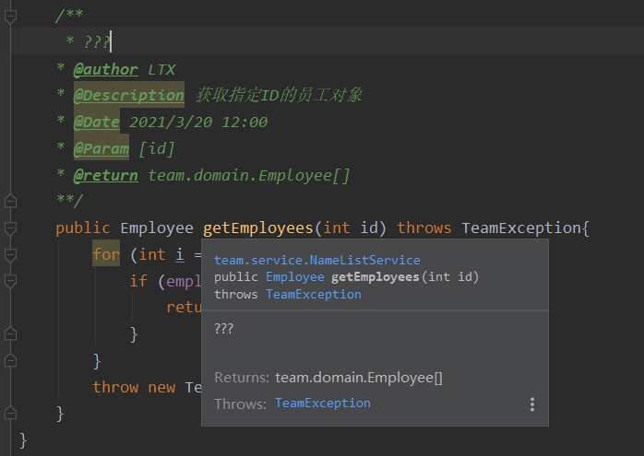Viewport: 644px width, 456px height.
Task: Follow the Employee type link in the popup signature
Action: [294, 277]
